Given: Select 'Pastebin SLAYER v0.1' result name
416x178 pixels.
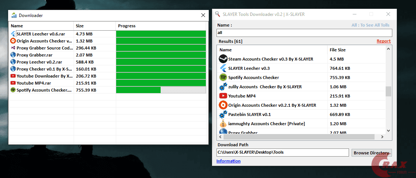Looking at the screenshot, I should pyautogui.click(x=249, y=114).
